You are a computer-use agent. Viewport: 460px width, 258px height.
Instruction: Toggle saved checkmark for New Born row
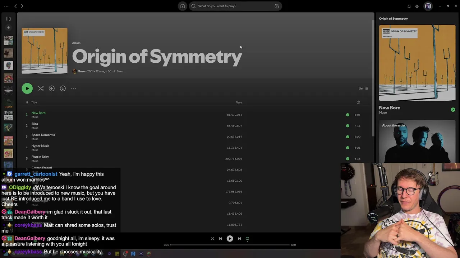348,115
